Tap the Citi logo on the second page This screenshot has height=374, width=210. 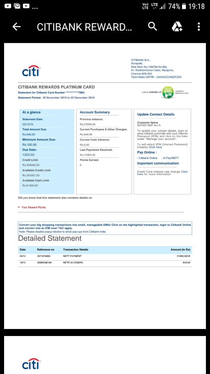tap(31, 364)
